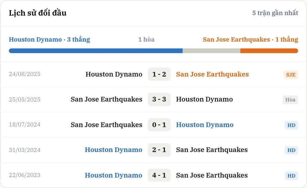307x188 pixels.
Task: Open the 0 - 1 score box
Action: tap(159, 125)
